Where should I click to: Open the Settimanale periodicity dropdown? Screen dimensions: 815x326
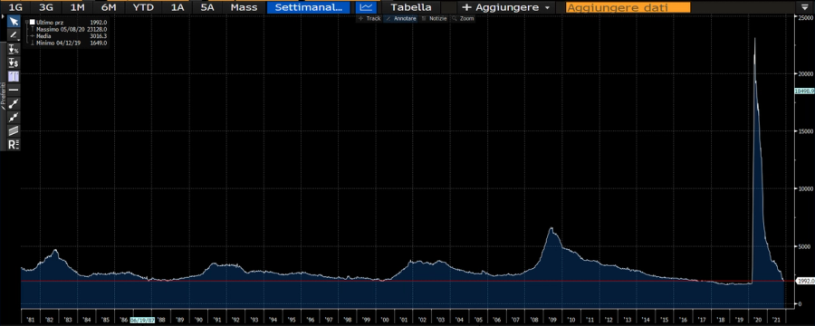[x=309, y=7]
